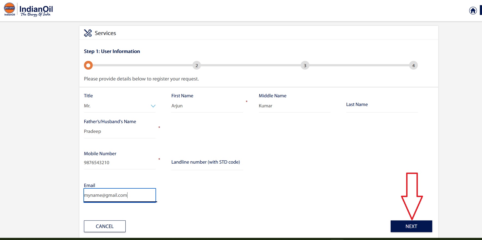Screen dimensions: 482x240
Task: Click the Mobile Number field 9876543210
Action: [x=119, y=163]
